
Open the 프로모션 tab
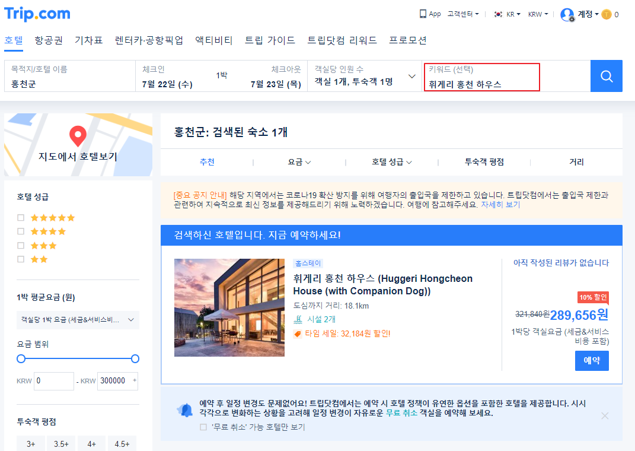(407, 40)
